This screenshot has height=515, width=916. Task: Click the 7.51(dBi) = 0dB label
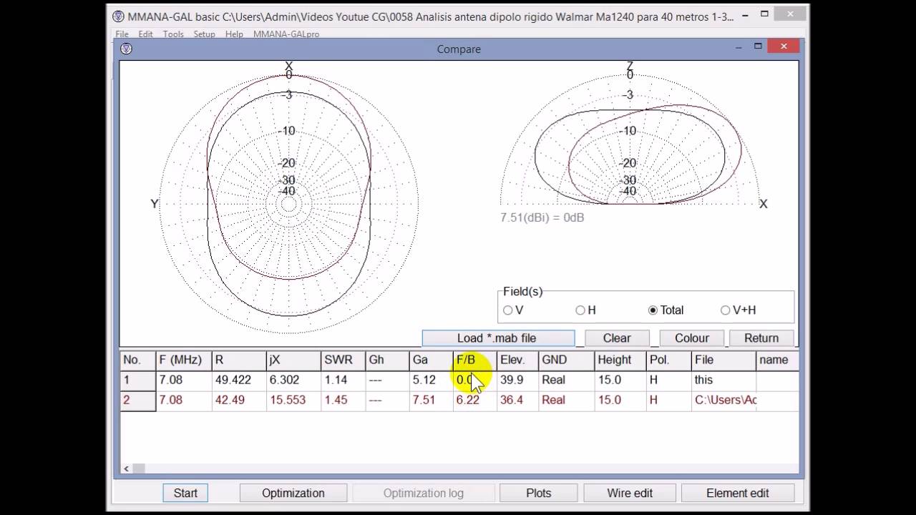click(x=542, y=217)
